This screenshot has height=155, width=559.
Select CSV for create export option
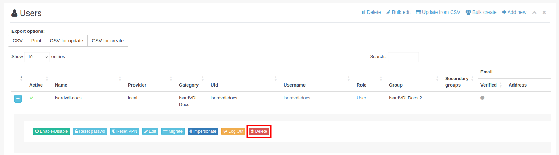click(x=108, y=41)
